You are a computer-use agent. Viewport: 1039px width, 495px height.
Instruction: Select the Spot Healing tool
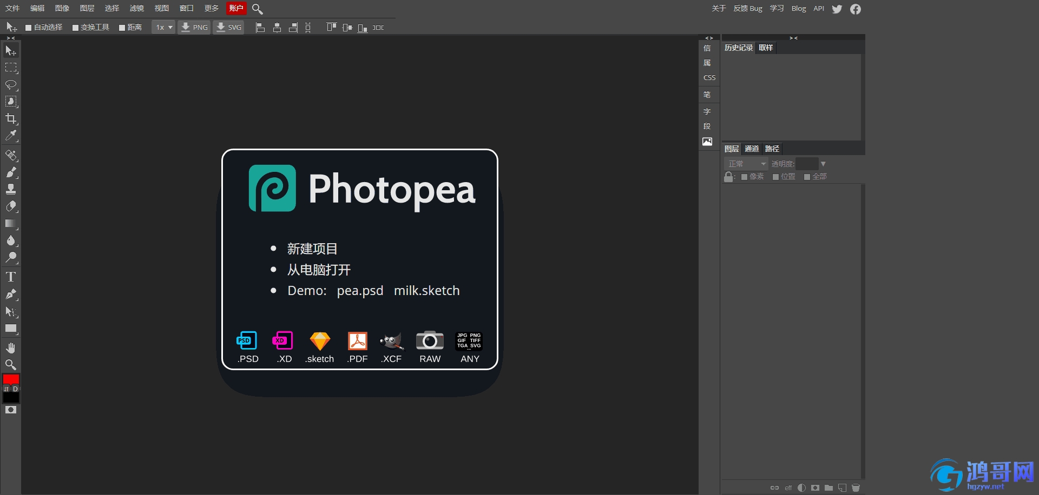click(x=11, y=156)
